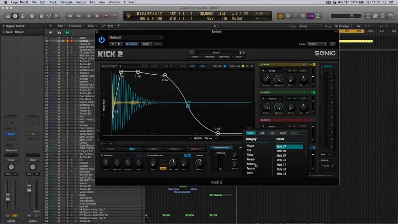
Task: Toggle Kick 2 plugin power bypass button
Action: click(x=102, y=40)
